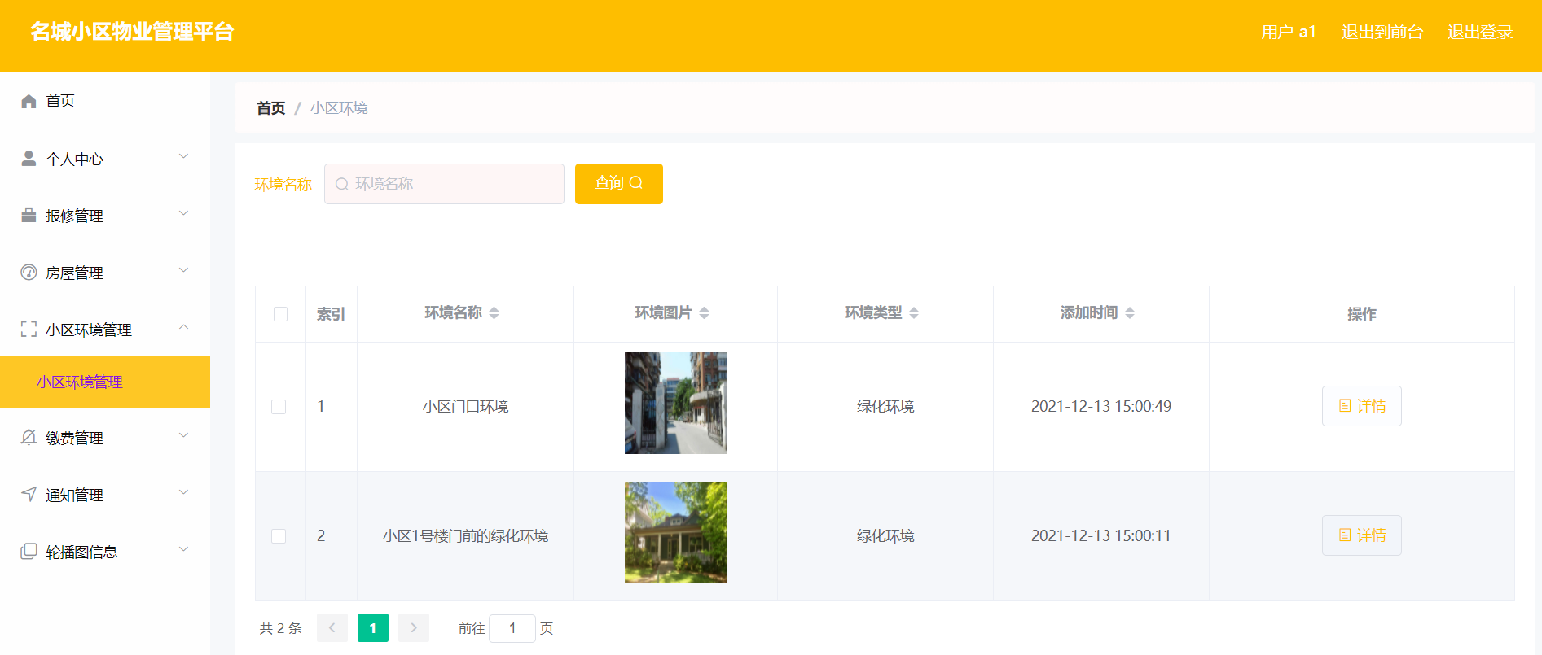
Task: Click the document icon in row 2 详情 button
Action: 1345,535
